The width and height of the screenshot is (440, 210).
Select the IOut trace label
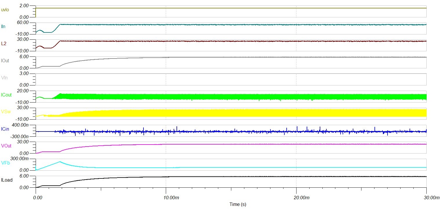click(5, 61)
